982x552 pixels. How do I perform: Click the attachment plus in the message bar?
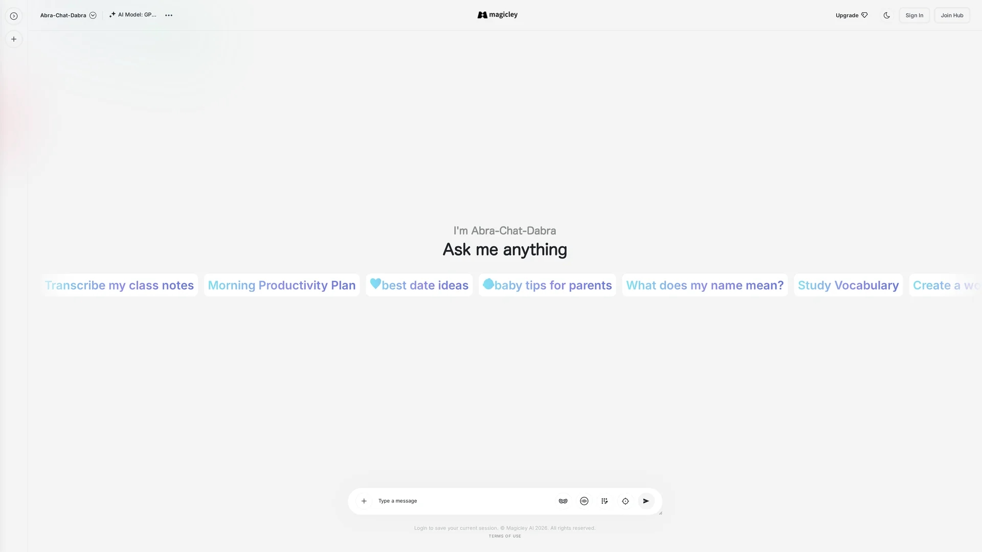(x=364, y=501)
